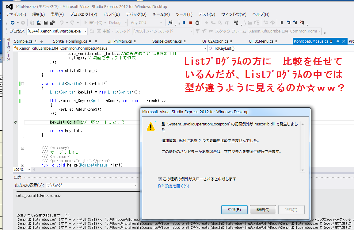This screenshot has width=354, height=230.
Task: Collapse the summary comment outline
Action: click(x=23, y=148)
